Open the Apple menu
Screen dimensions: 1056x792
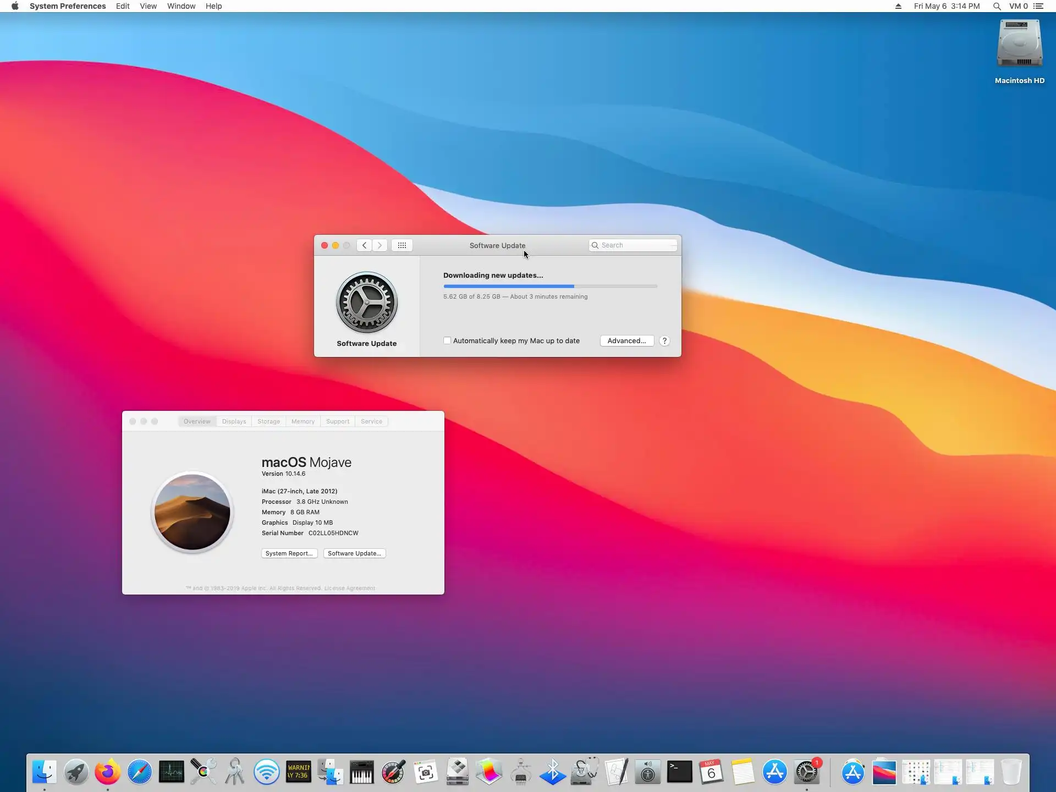coord(15,6)
